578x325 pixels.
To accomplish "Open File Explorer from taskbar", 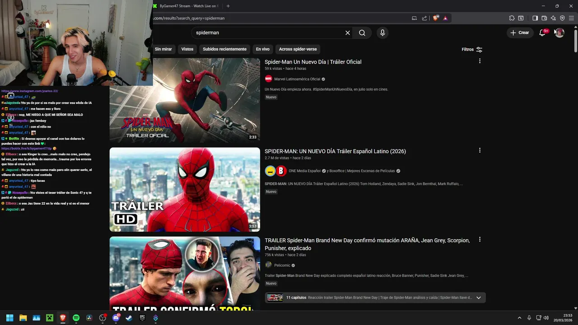I will 23,318.
